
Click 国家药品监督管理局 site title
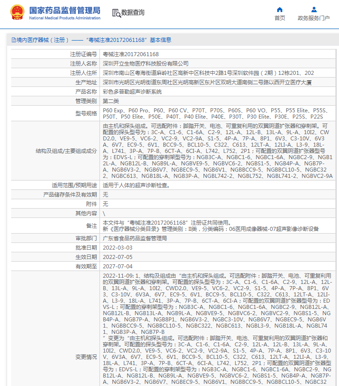click(65, 10)
